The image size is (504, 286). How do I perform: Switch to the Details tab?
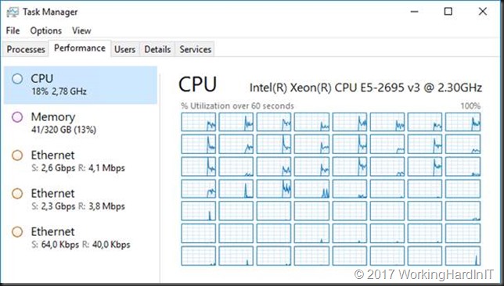[157, 49]
